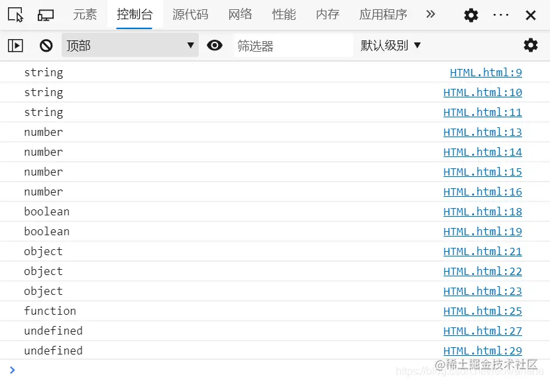550x383 pixels.
Task: Switch to the 元素 tab
Action: [85, 15]
